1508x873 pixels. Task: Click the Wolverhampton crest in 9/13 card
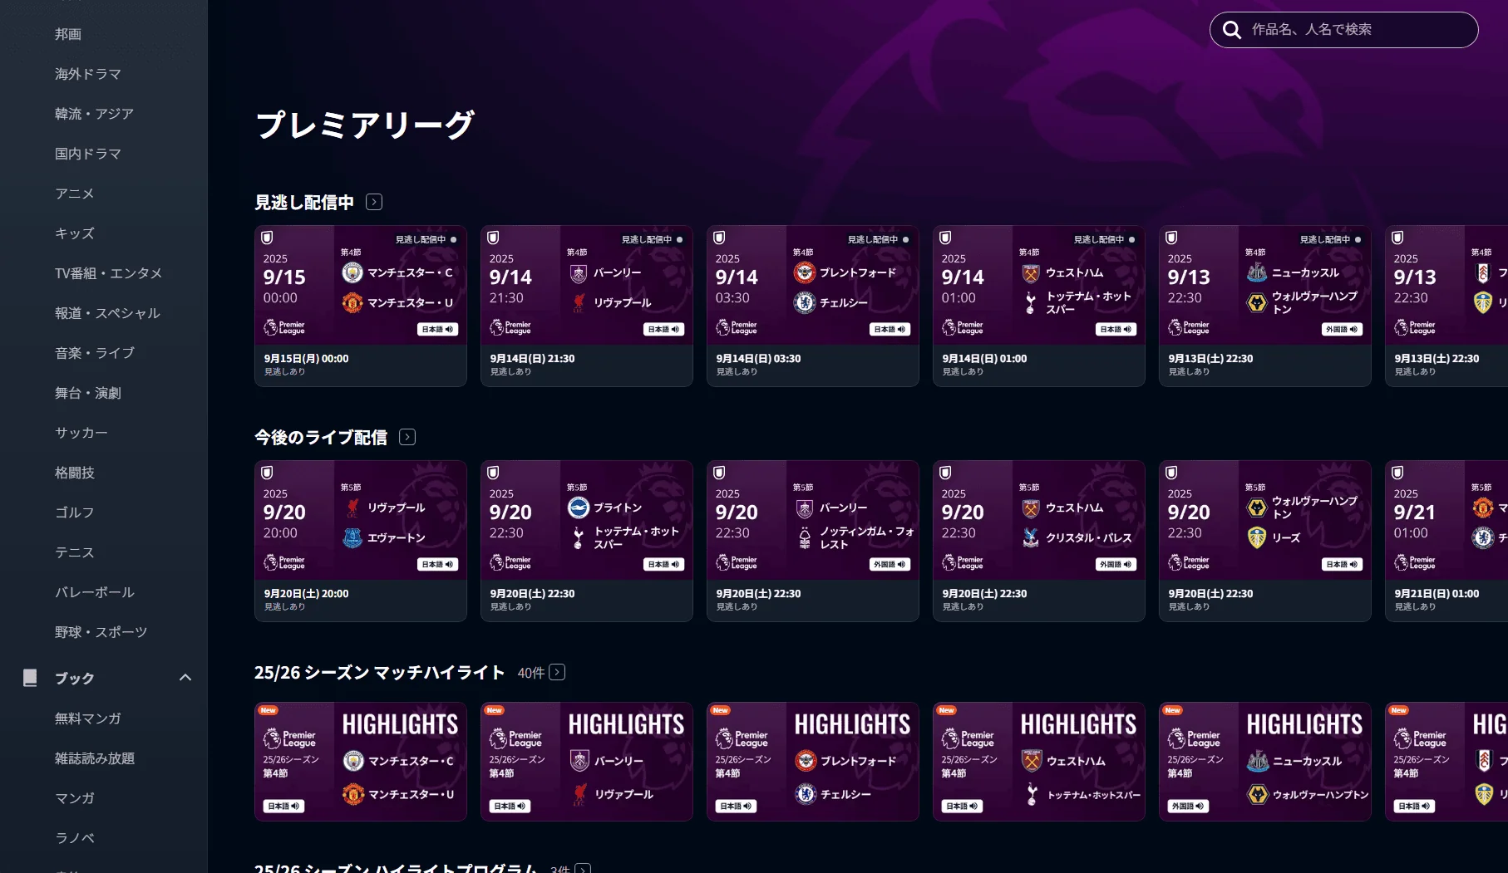pos(1257,302)
